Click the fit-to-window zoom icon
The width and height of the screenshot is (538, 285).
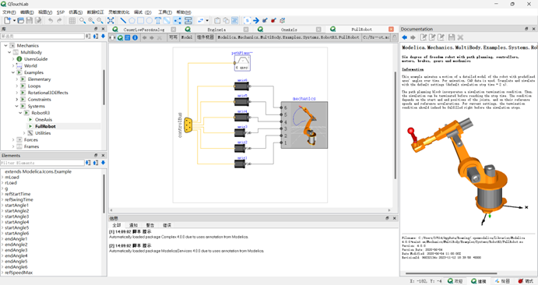click(111, 20)
